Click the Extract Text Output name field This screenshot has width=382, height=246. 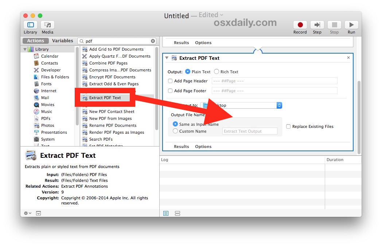tap(250, 131)
